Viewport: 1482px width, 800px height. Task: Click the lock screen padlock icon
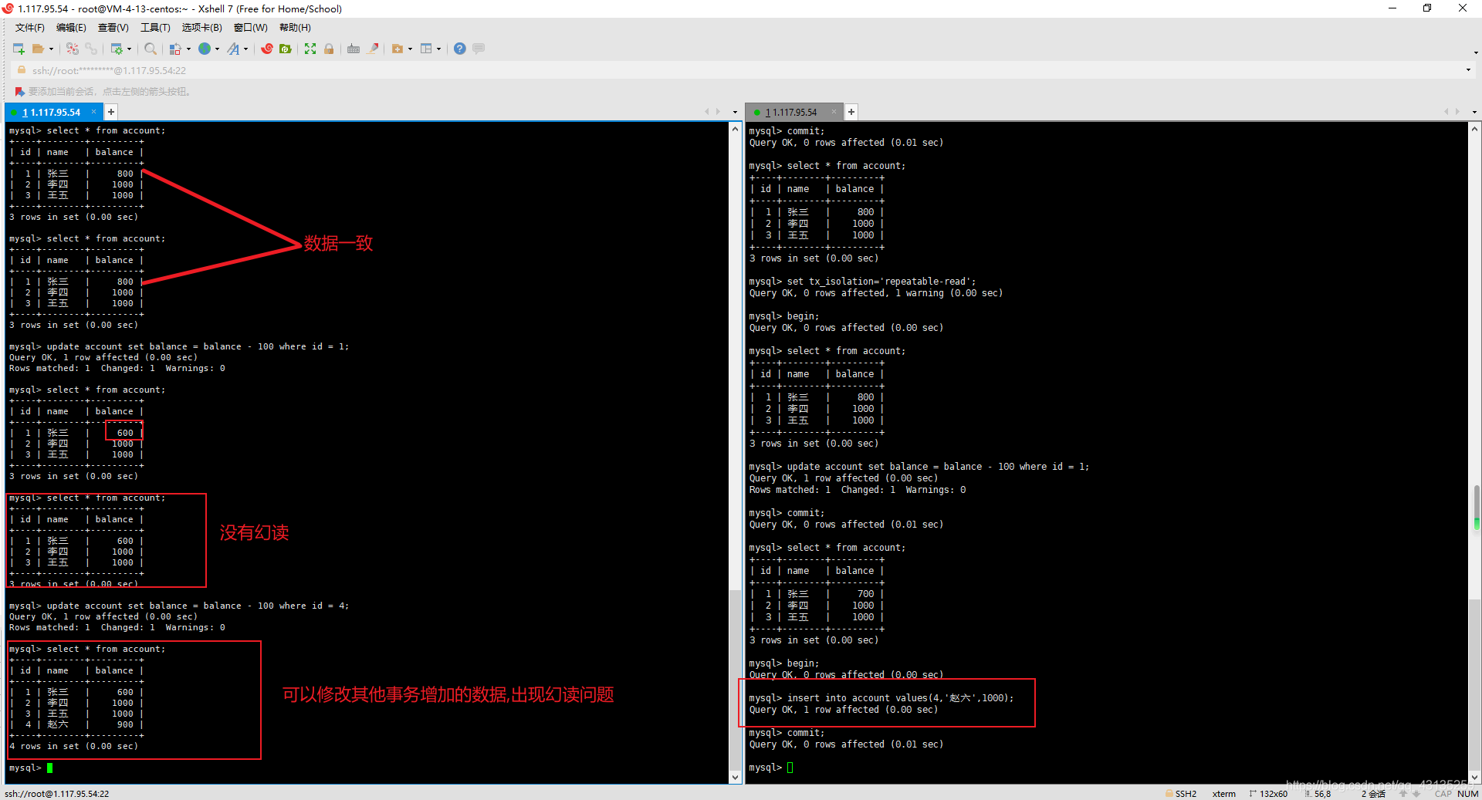click(329, 49)
